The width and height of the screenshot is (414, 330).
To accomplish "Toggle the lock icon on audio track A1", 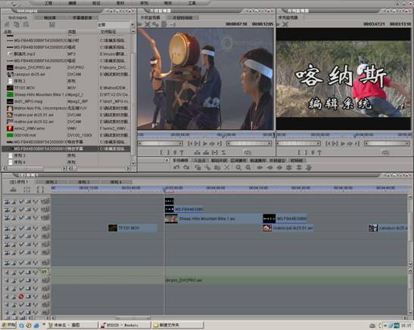I will [x=14, y=272].
